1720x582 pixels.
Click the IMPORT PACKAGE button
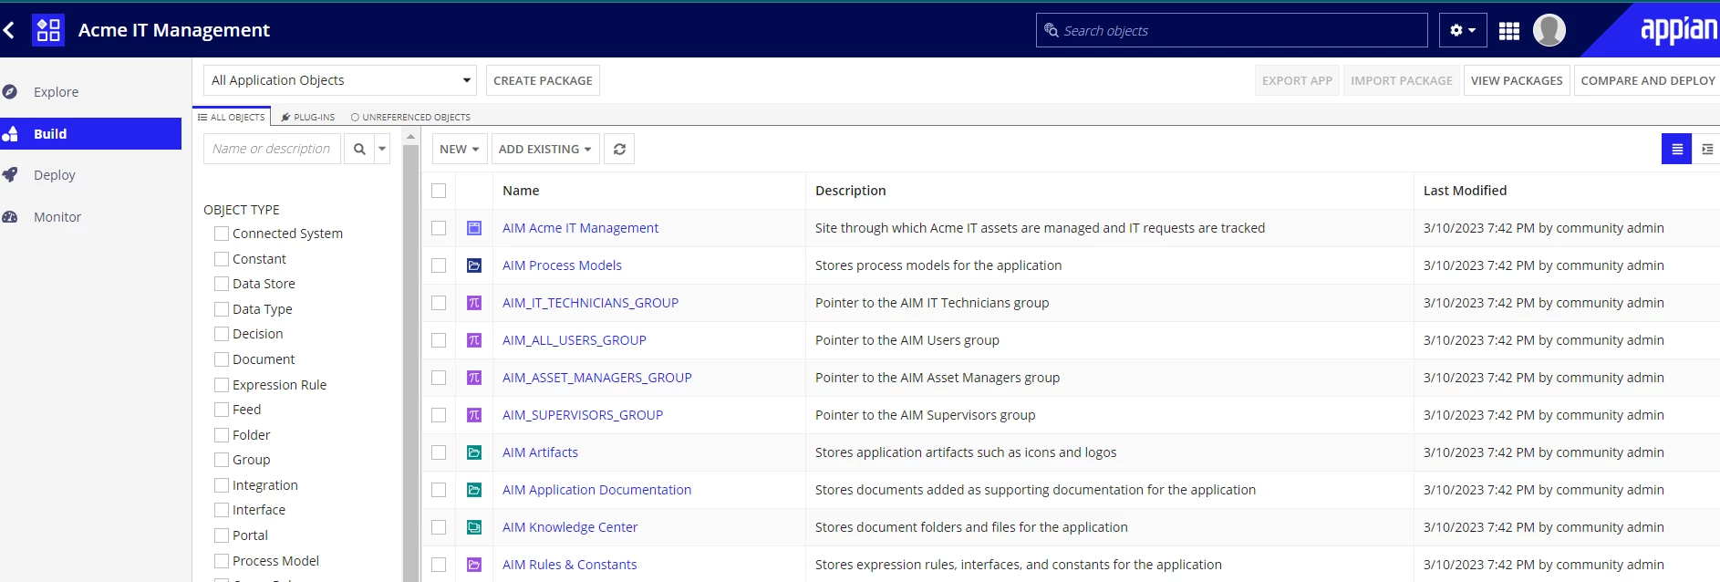pyautogui.click(x=1402, y=80)
